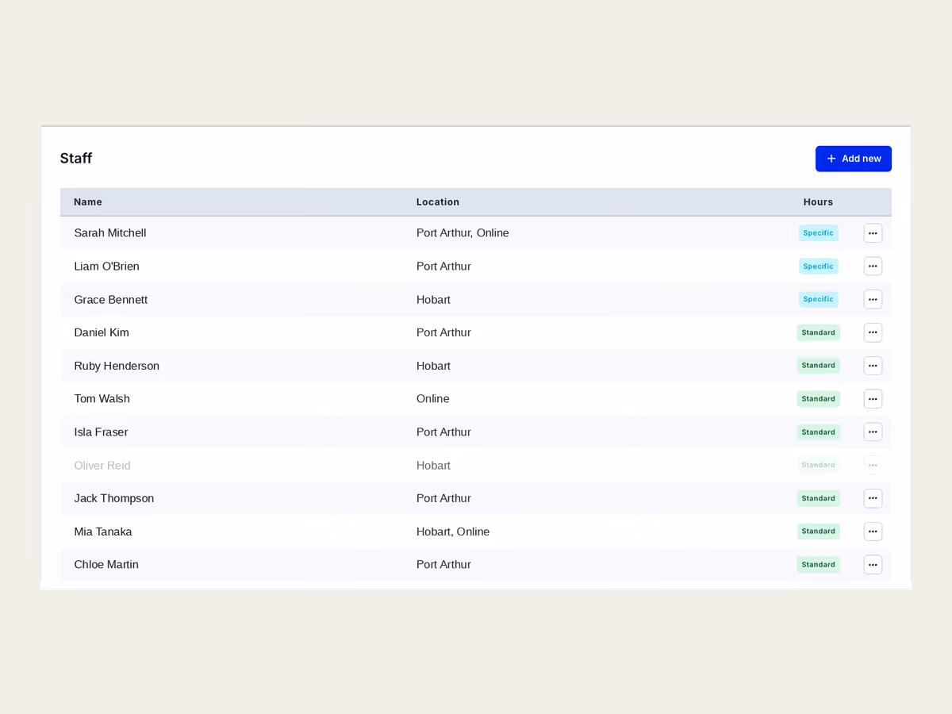Viewport: 952px width, 714px height.
Task: Click Liam O'Brien's Port Arthur location cell
Action: point(443,267)
